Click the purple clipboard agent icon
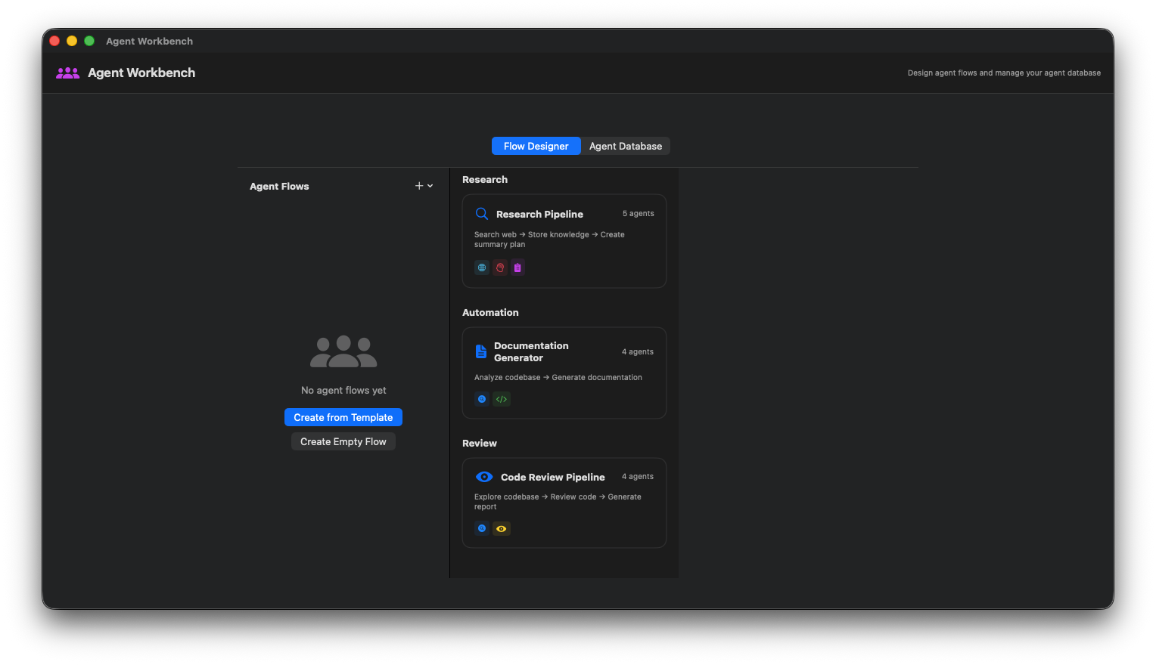 (x=517, y=268)
